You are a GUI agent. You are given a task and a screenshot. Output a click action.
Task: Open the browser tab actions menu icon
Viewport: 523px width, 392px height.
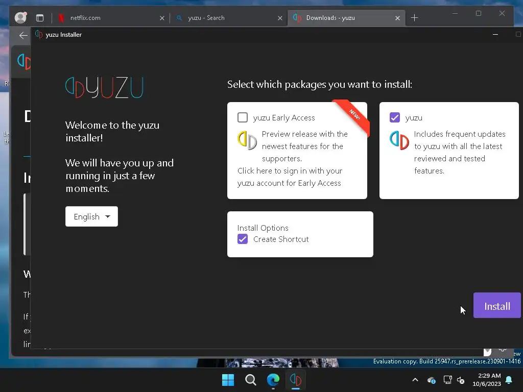coord(40,18)
